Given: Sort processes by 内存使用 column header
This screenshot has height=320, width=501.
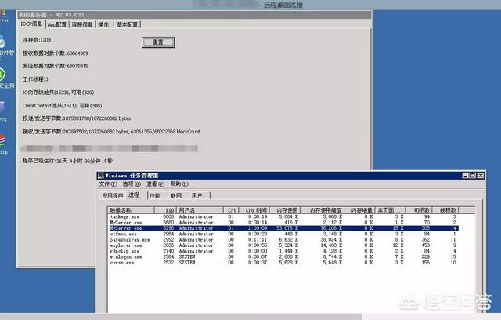Looking at the screenshot, I should coord(290,210).
